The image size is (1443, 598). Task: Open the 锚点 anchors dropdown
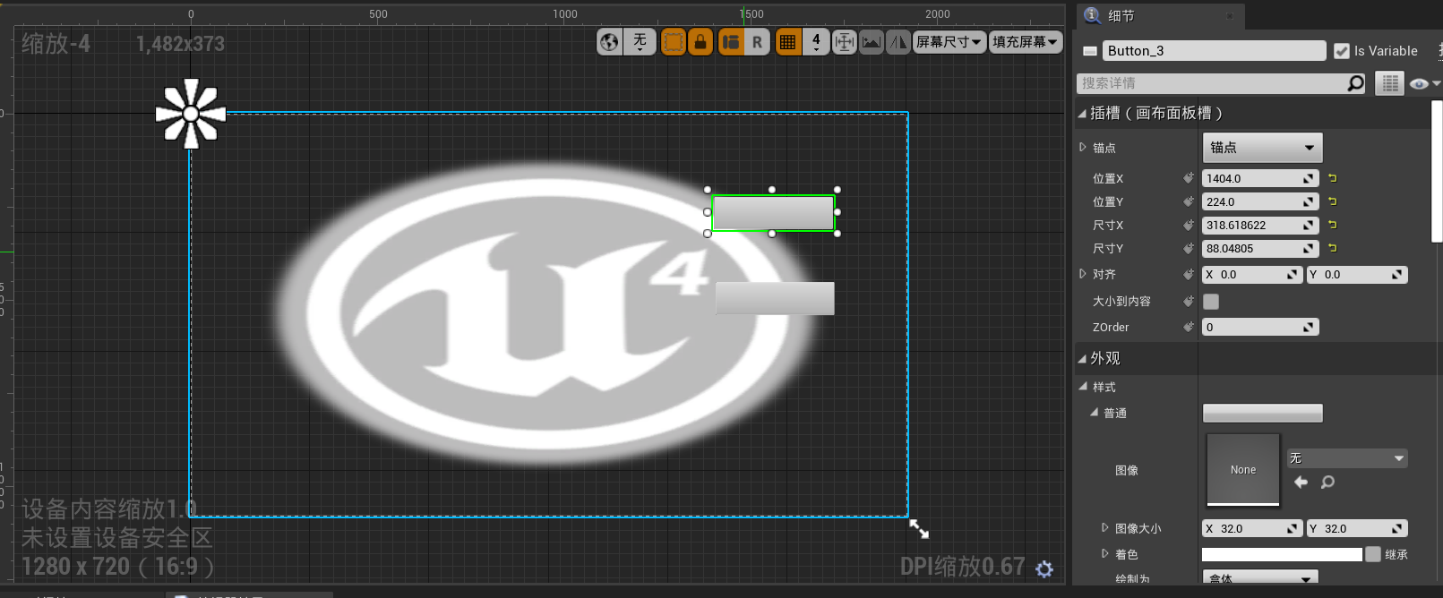(x=1262, y=148)
